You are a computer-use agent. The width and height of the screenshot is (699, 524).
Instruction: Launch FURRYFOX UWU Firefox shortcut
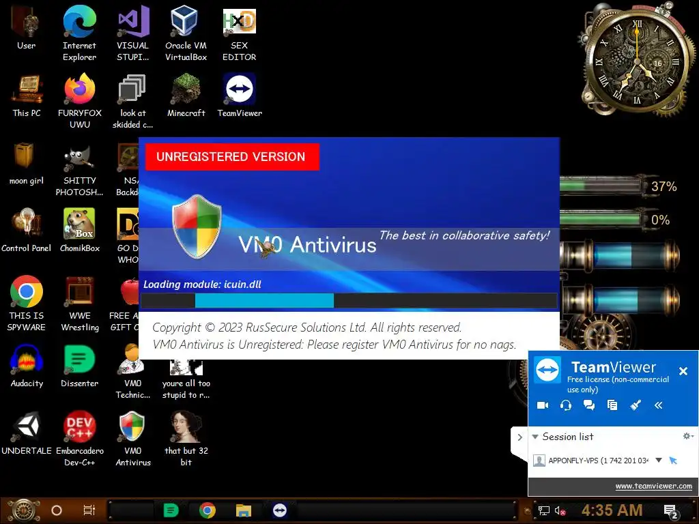pyautogui.click(x=80, y=101)
